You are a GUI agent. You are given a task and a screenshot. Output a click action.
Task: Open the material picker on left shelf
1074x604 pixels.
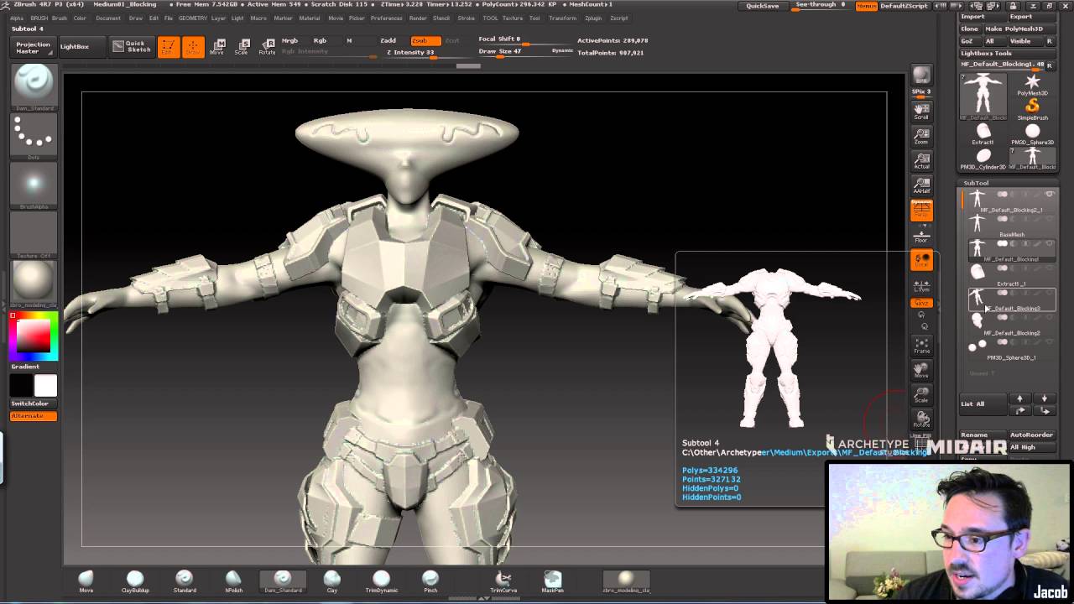[x=34, y=285]
